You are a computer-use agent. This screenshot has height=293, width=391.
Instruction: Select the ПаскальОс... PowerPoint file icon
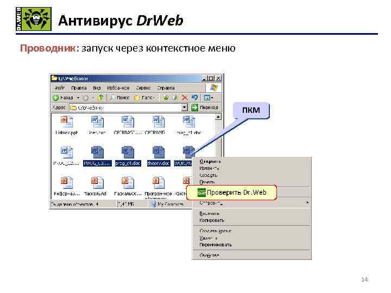tap(128, 183)
